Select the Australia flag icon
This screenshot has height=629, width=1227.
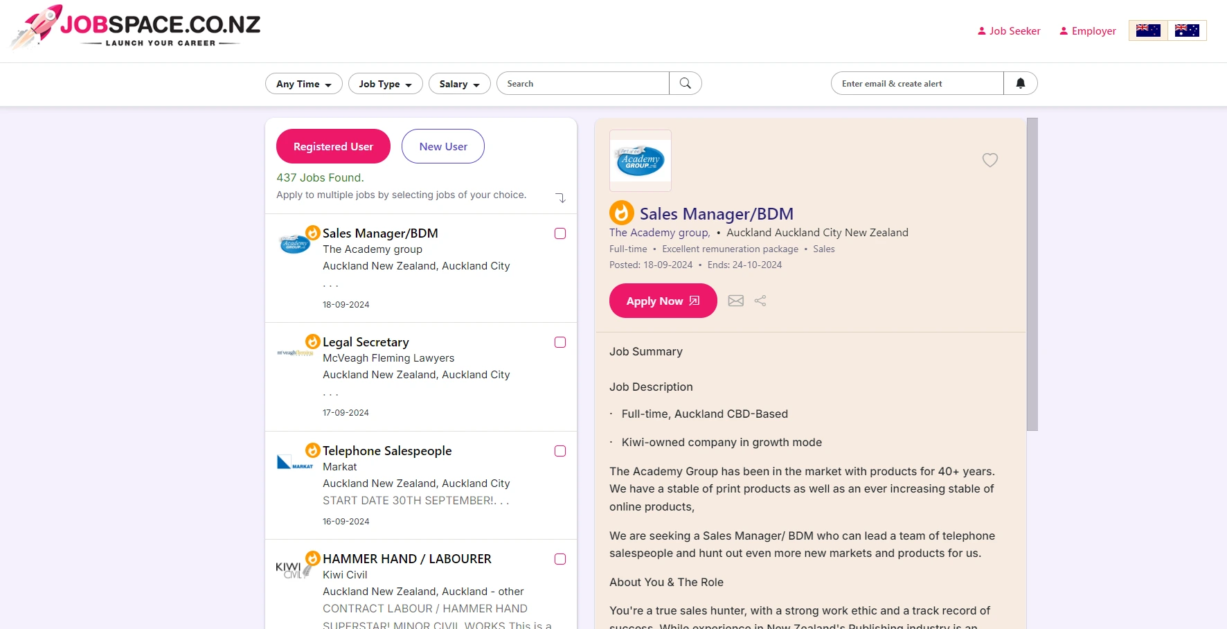pos(1187,30)
